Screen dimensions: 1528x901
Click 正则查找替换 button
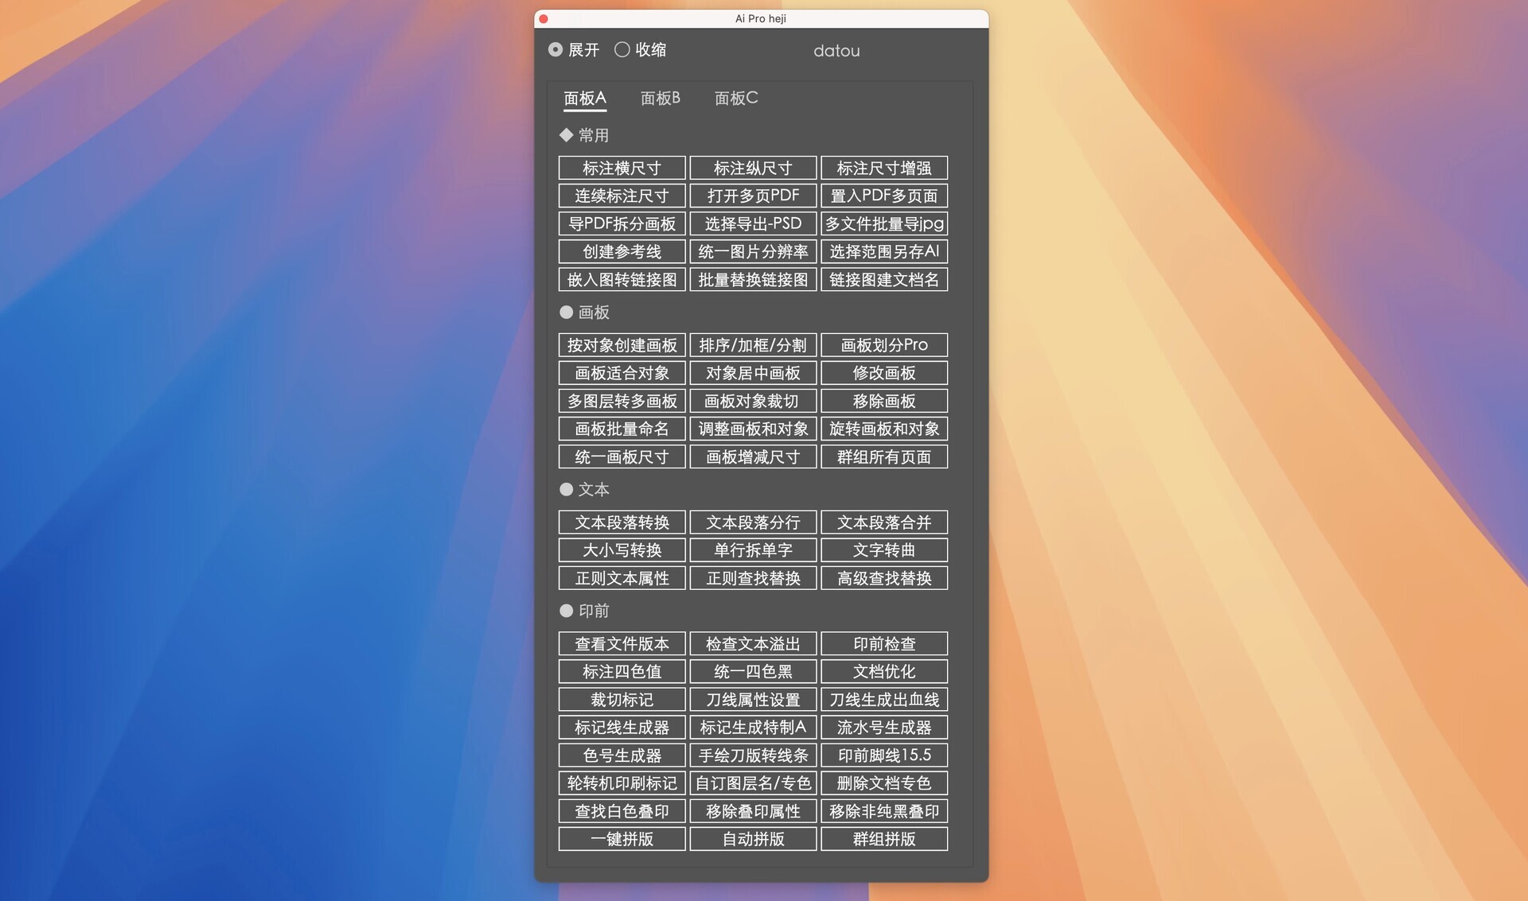(754, 578)
